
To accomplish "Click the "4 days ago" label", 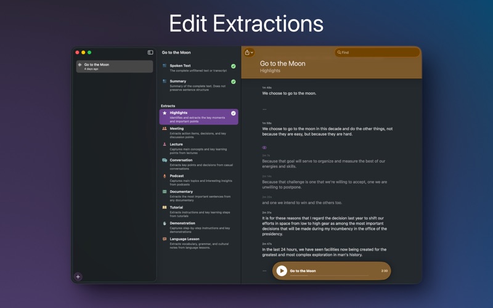I will click(x=91, y=69).
